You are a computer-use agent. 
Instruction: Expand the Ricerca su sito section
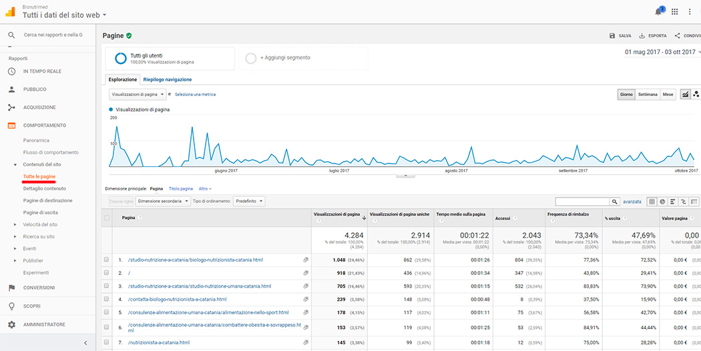pos(15,236)
